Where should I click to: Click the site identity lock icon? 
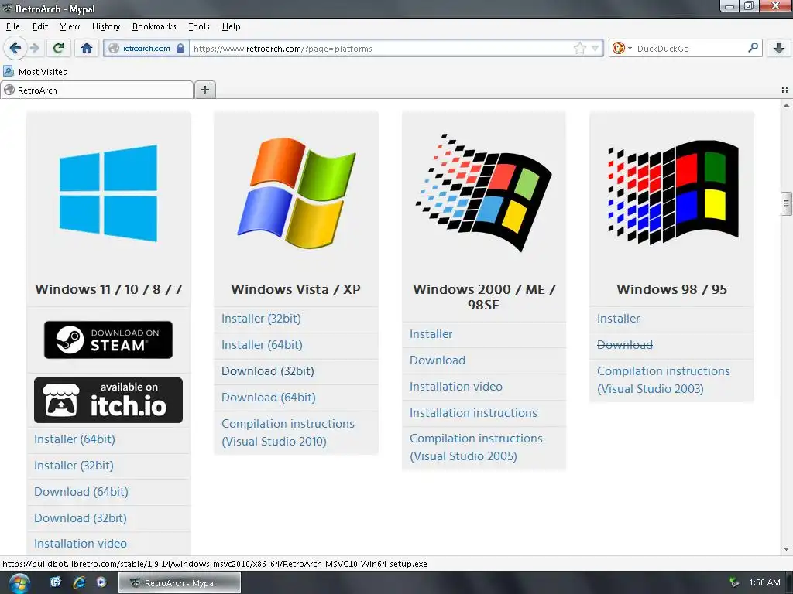pyautogui.click(x=180, y=49)
